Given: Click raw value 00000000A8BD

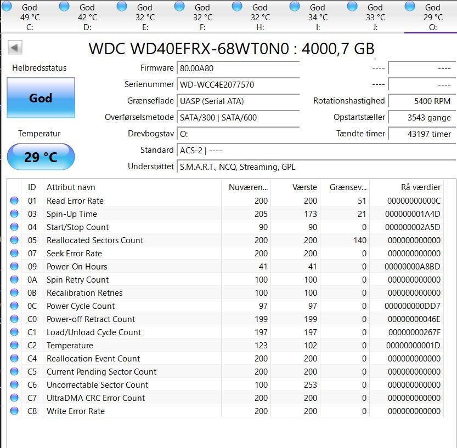Looking at the screenshot, I should [x=413, y=267].
